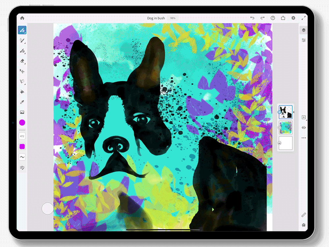This screenshot has height=247, width=329.
Task: Click the Undo arrow
Action: coord(252,18)
